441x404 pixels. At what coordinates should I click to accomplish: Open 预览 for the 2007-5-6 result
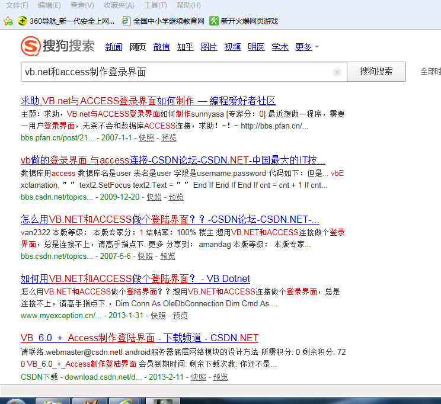168,256
